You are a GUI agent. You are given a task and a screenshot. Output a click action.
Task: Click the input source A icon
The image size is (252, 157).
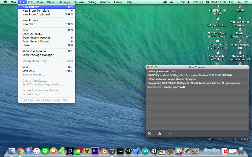coord(207,2)
